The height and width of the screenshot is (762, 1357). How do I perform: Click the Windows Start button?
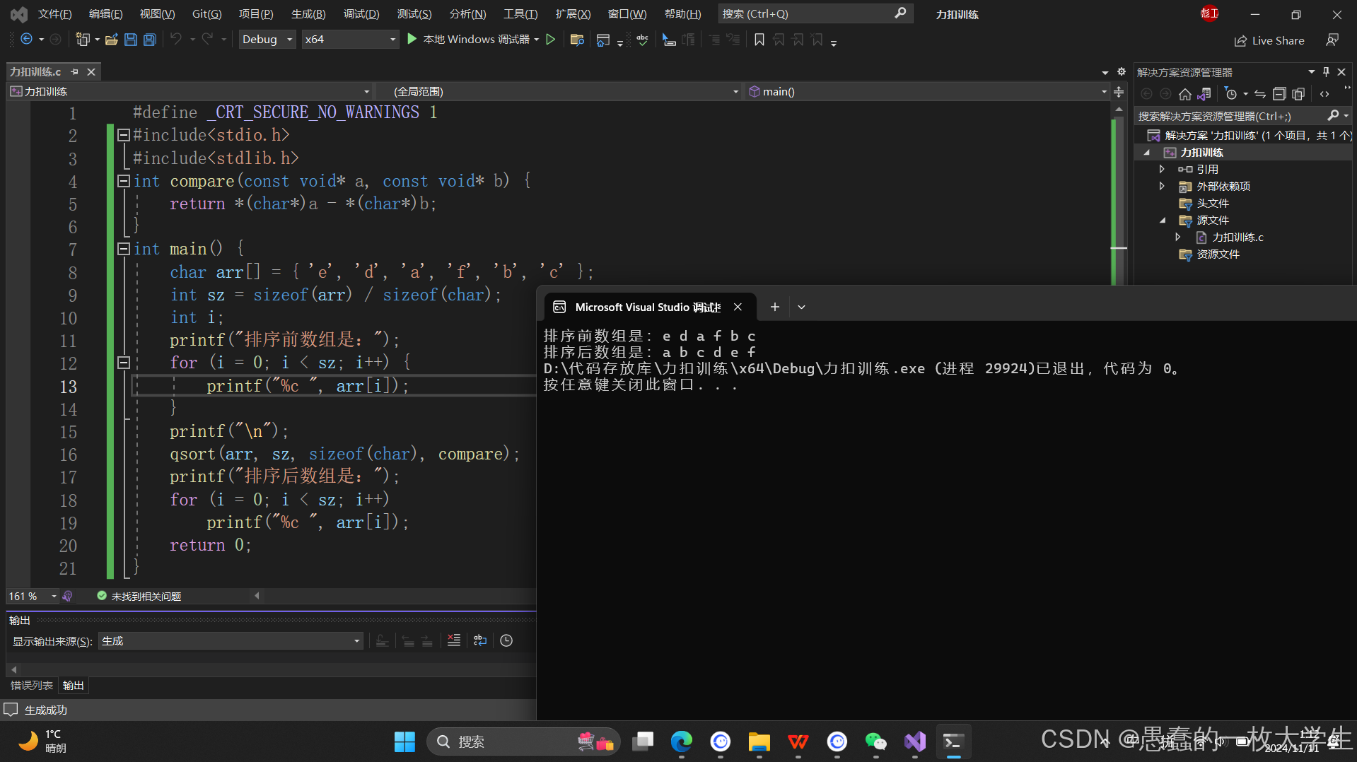tap(404, 742)
